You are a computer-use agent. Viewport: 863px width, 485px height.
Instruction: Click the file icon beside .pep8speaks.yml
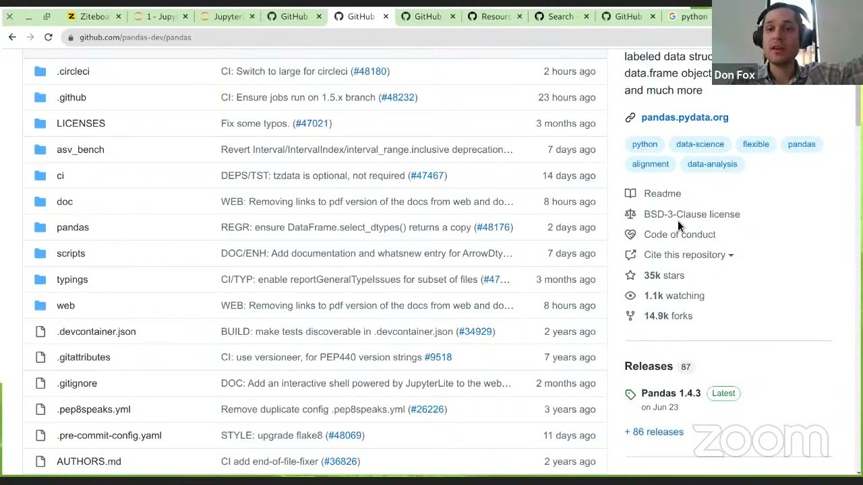(40, 410)
